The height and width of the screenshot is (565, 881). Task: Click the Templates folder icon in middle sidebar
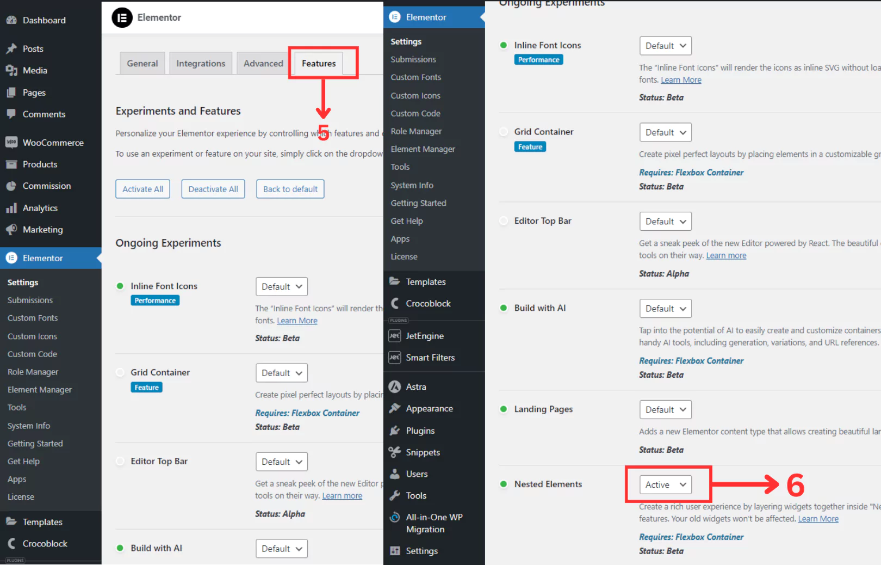(395, 281)
